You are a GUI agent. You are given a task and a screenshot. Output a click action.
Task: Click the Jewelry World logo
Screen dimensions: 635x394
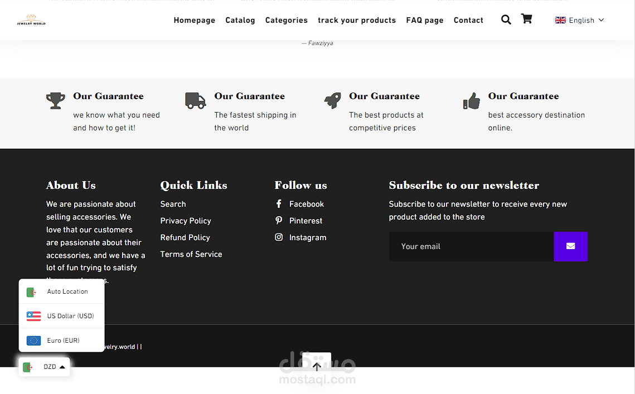[x=31, y=21]
